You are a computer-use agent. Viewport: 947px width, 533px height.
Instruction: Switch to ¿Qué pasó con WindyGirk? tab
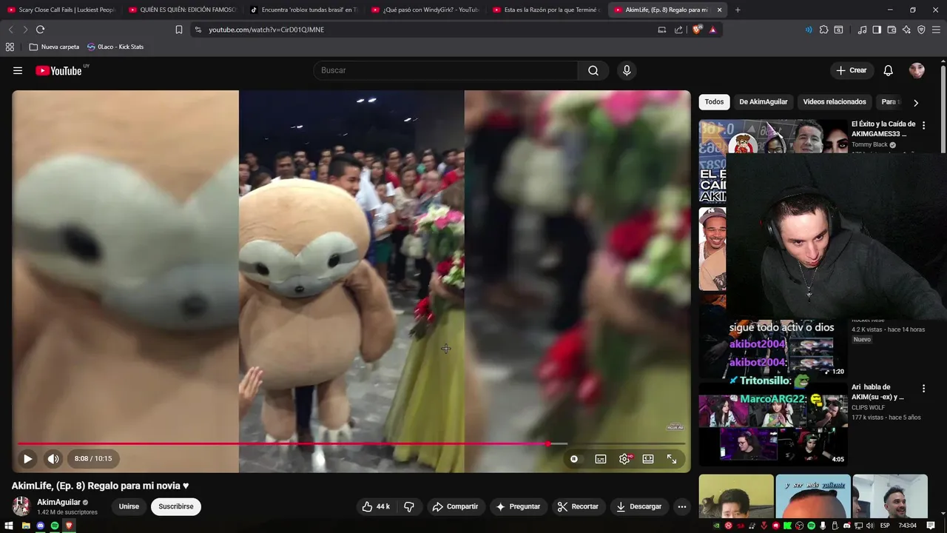(x=425, y=10)
